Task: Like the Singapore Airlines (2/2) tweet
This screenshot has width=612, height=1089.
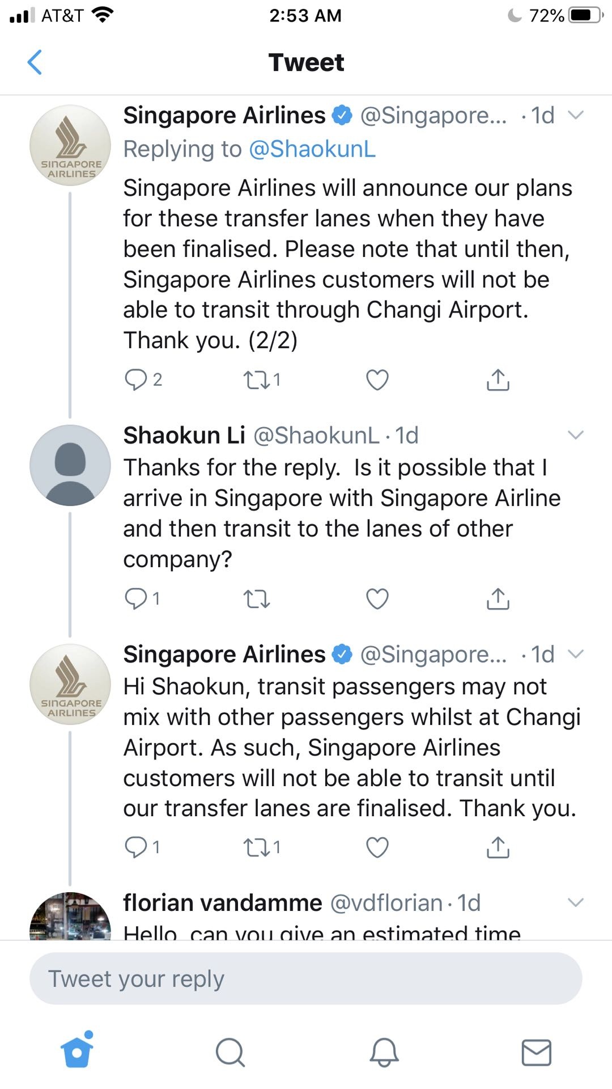Action: click(x=377, y=379)
